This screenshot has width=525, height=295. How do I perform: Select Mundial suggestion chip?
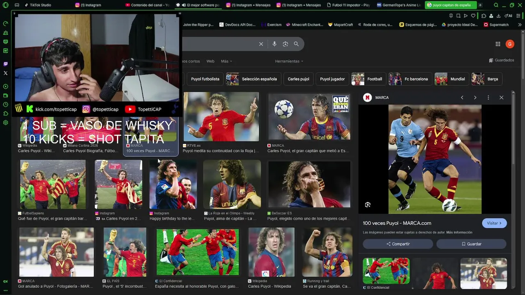(x=452, y=79)
